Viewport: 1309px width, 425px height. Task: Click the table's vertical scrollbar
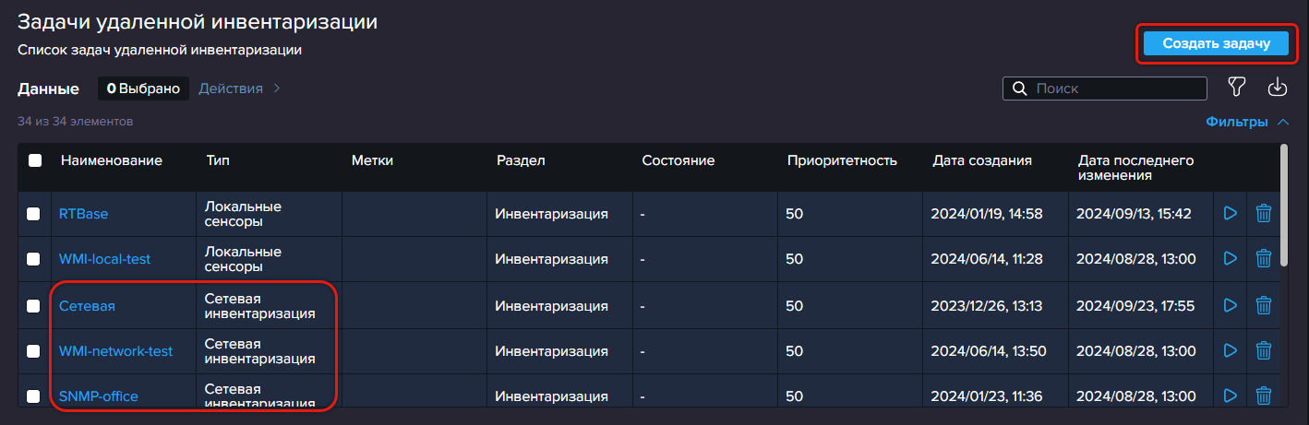pos(1284,203)
